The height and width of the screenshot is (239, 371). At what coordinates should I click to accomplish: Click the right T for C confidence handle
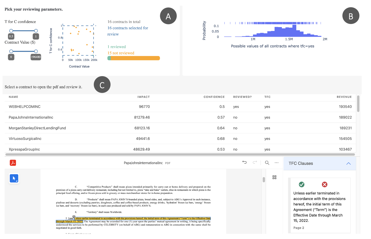tap(36, 31)
